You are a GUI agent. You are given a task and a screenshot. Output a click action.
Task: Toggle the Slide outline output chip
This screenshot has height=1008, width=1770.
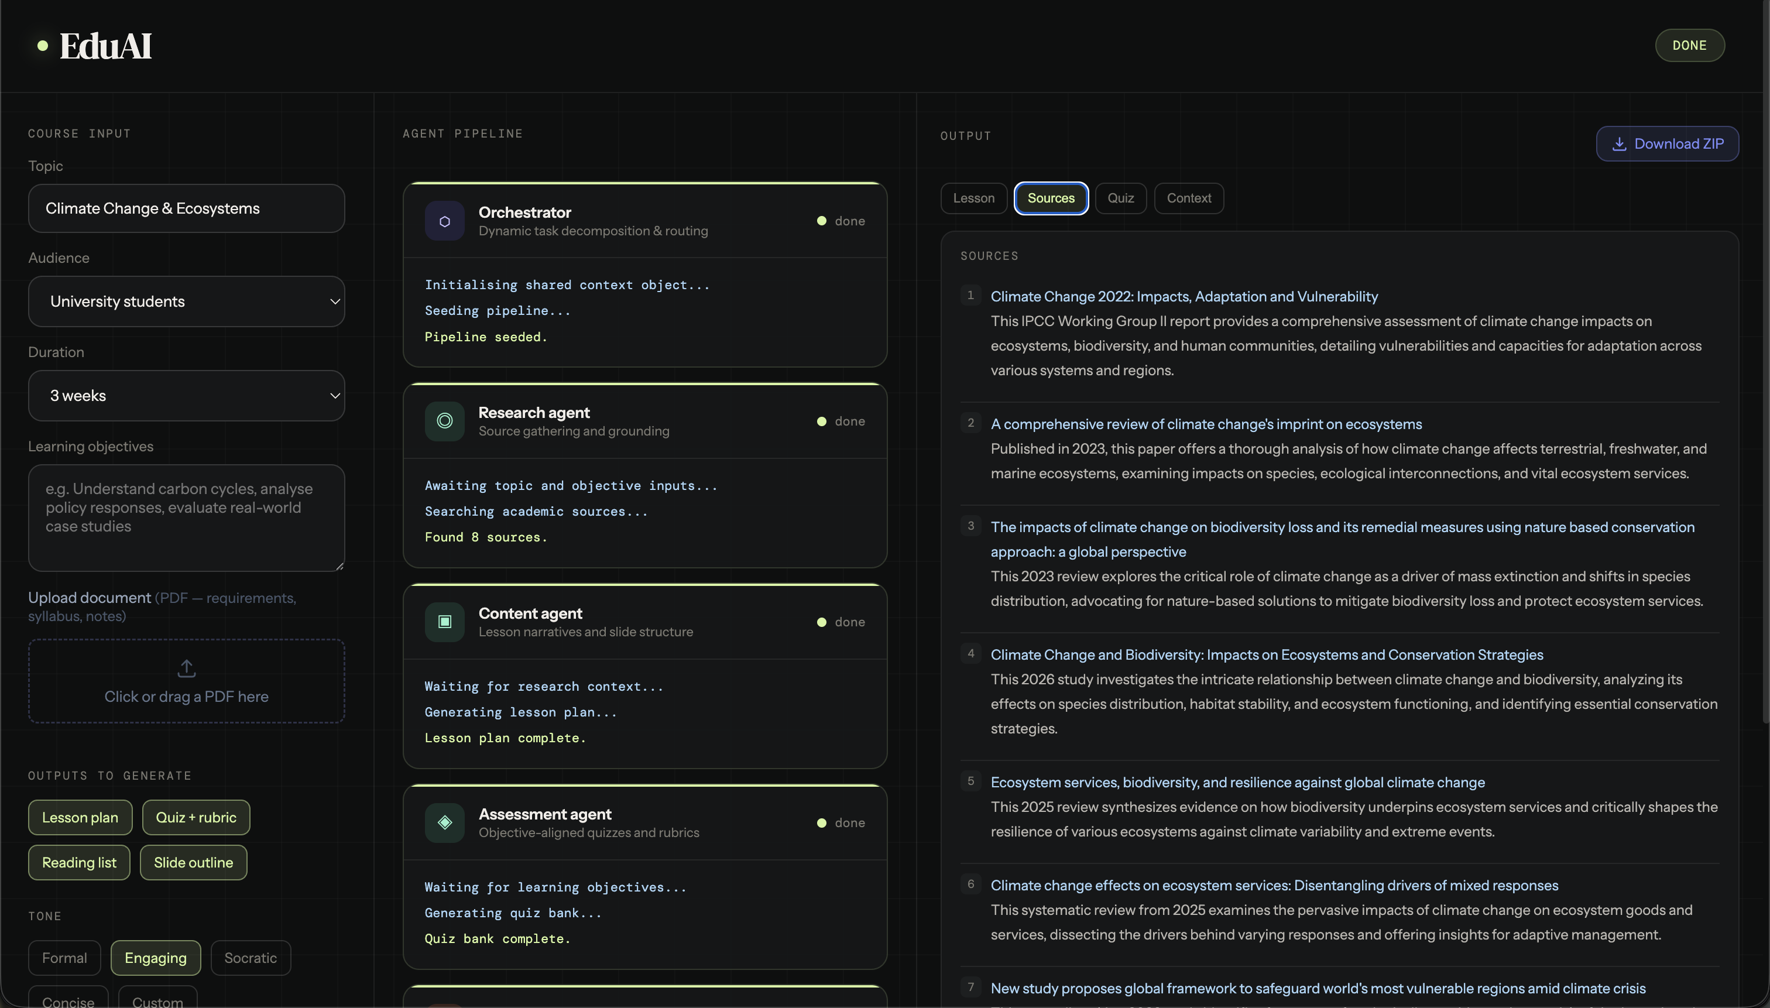coord(193,863)
